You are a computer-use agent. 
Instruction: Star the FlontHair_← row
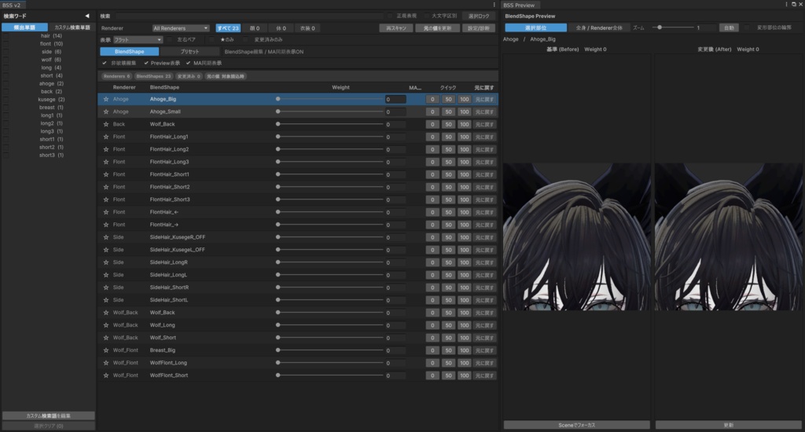tap(106, 212)
